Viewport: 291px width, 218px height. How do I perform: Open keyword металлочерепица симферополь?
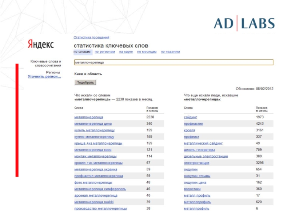pos(100,189)
